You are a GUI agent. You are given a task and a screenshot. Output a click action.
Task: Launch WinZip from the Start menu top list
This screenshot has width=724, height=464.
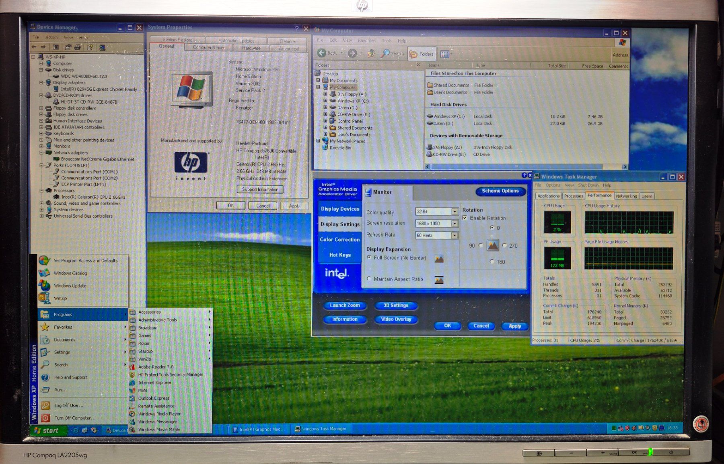point(60,298)
